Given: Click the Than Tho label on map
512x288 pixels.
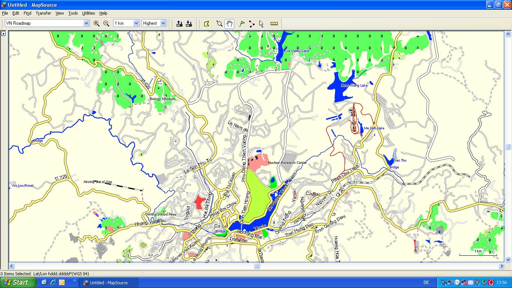Looking at the screenshot, I should click(x=400, y=160).
